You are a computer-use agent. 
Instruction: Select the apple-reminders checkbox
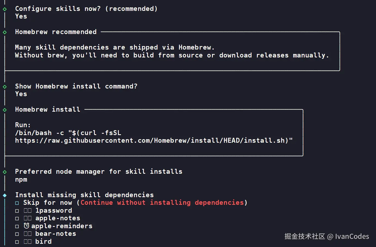[17, 227]
